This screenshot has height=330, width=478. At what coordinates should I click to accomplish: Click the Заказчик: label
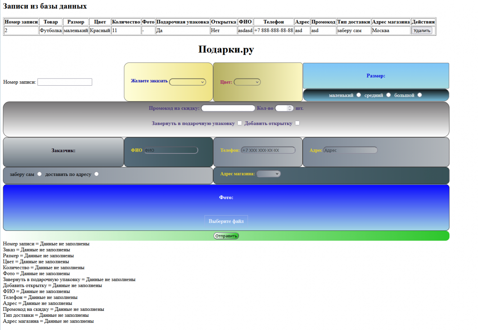(x=63, y=151)
